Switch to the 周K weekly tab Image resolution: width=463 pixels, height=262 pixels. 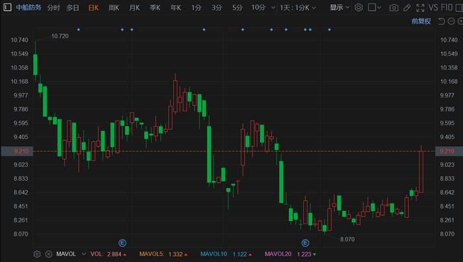point(114,8)
